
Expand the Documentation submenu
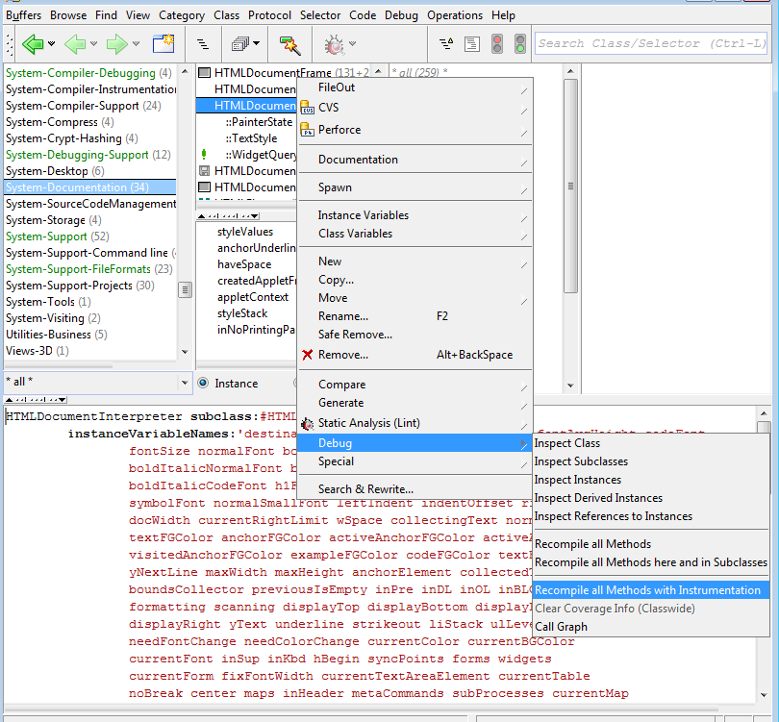(523, 162)
